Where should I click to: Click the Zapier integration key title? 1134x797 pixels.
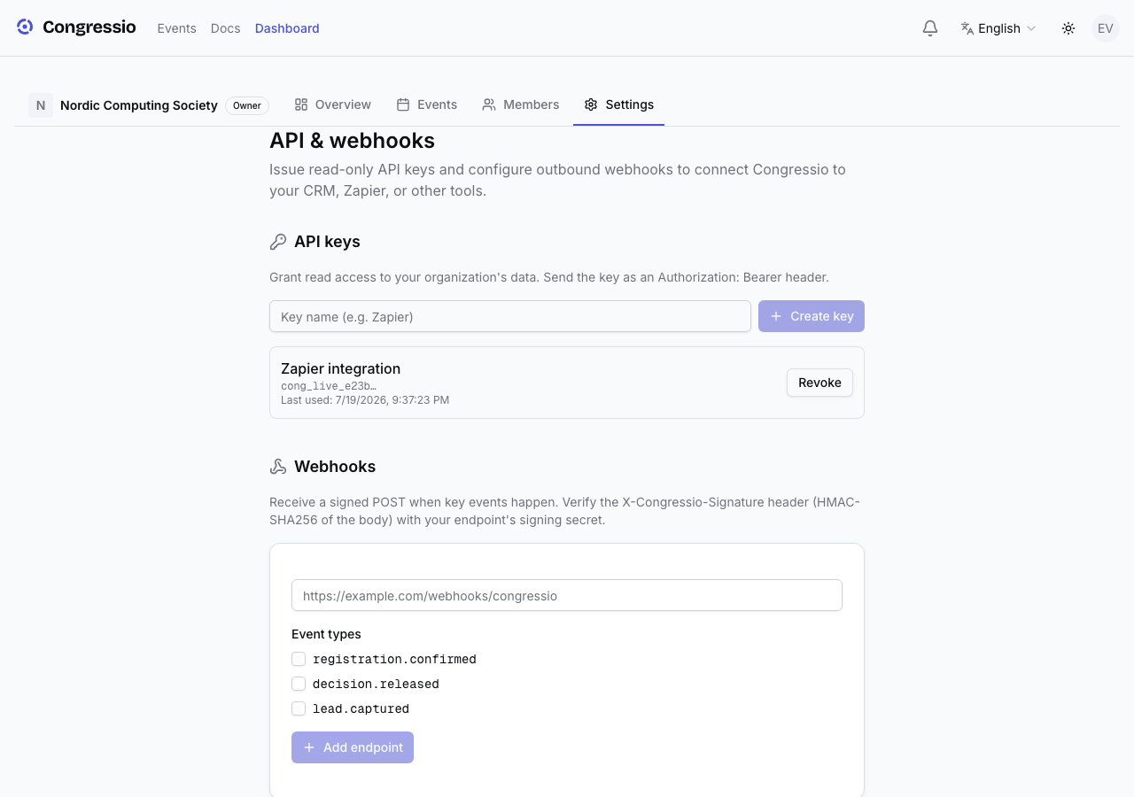(341, 368)
